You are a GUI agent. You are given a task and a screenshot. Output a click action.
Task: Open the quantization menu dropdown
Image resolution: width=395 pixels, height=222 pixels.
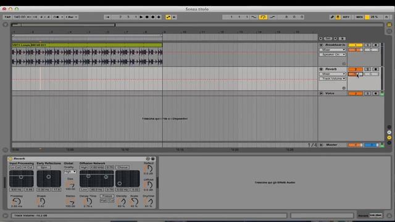tap(72, 17)
